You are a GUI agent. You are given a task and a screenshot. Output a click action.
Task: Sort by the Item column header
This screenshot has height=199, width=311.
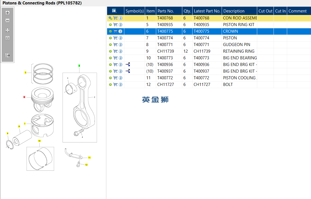pyautogui.click(x=151, y=11)
